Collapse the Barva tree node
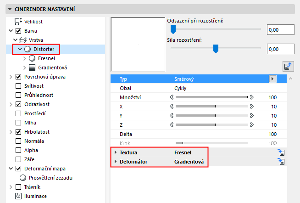 [x=11, y=31]
